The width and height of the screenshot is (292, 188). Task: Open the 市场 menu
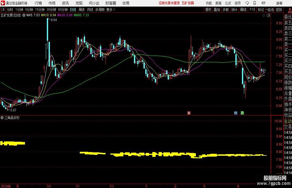(52, 3)
